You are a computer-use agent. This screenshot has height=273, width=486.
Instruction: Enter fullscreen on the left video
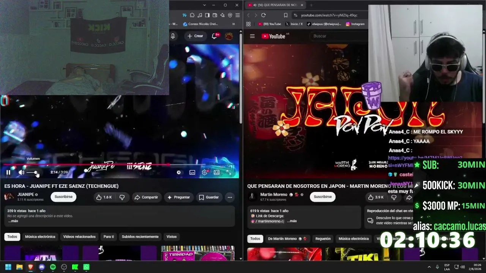(229, 173)
